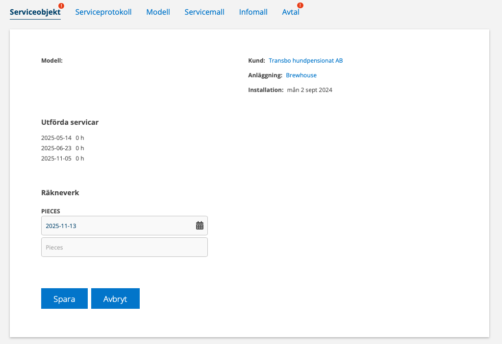Open the Avtal tab
The height and width of the screenshot is (344, 502).
click(290, 12)
